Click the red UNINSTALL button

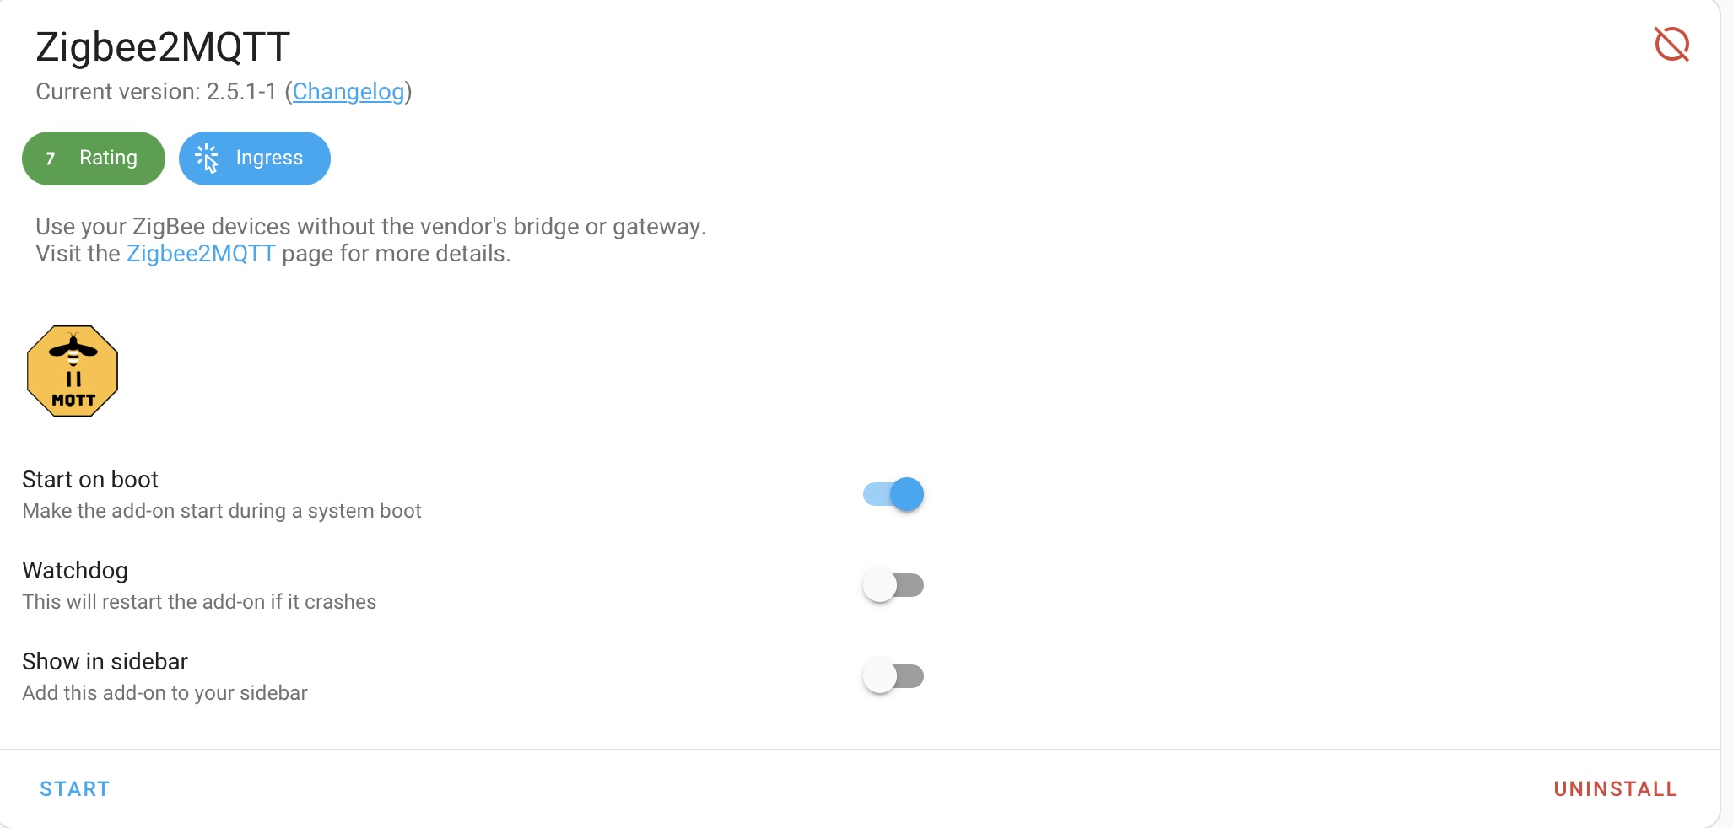pyautogui.click(x=1615, y=789)
